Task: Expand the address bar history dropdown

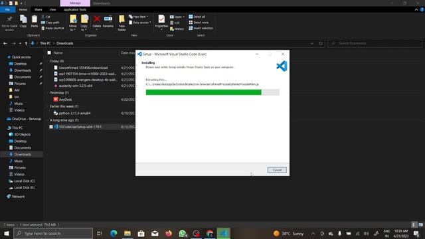Action: (x=312, y=43)
